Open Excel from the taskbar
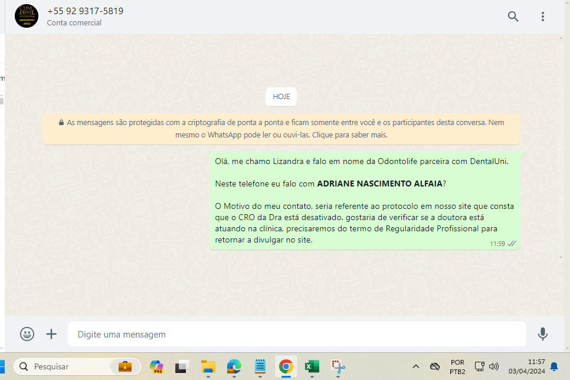This screenshot has height=380, width=570. tap(310, 366)
